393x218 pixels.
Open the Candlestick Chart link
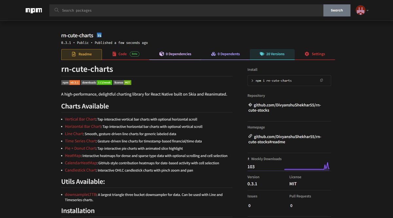point(81,170)
